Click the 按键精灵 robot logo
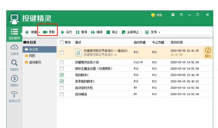218x128 pixels. [14, 18]
